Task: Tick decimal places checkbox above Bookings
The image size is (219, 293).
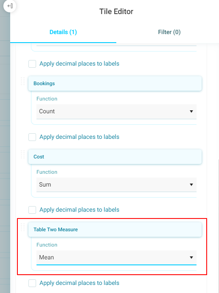Action: pyautogui.click(x=32, y=64)
